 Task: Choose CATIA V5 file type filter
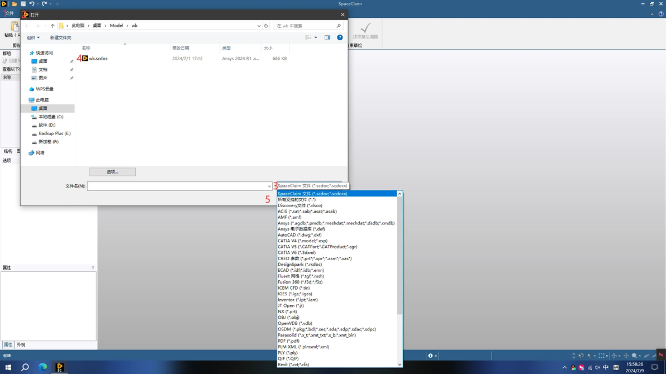317,247
